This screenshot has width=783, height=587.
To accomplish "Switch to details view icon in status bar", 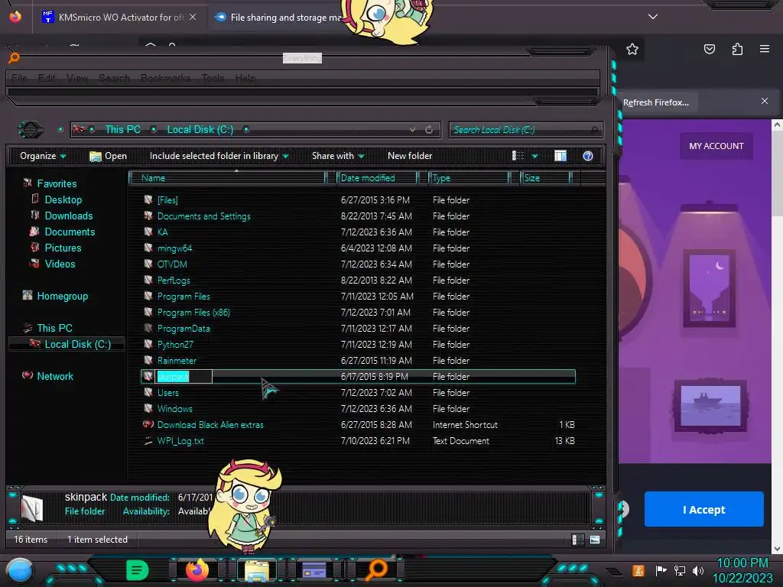I will point(578,540).
